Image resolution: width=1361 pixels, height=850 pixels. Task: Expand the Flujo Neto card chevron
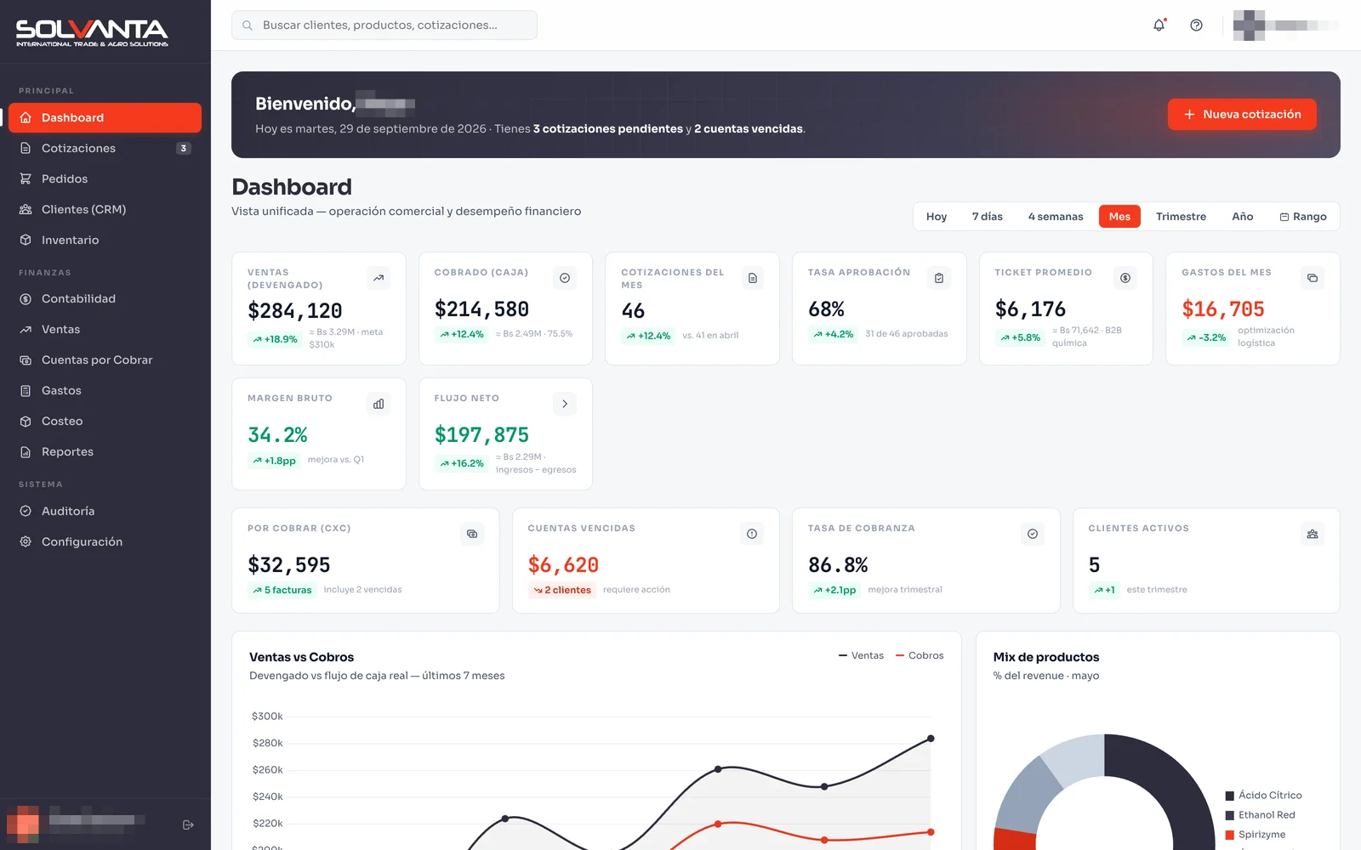coord(565,404)
